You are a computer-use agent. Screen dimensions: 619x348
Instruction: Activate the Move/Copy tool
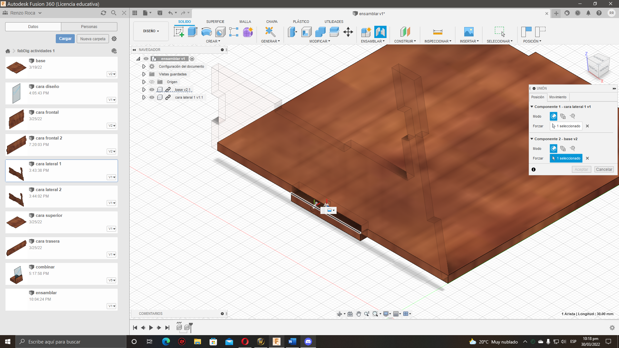(348, 32)
